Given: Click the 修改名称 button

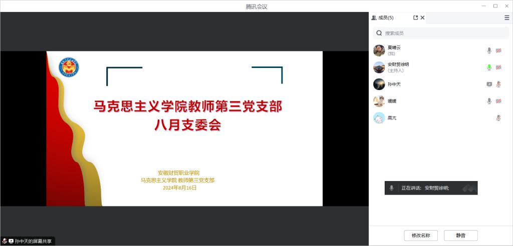Looking at the screenshot, I should tap(424, 235).
